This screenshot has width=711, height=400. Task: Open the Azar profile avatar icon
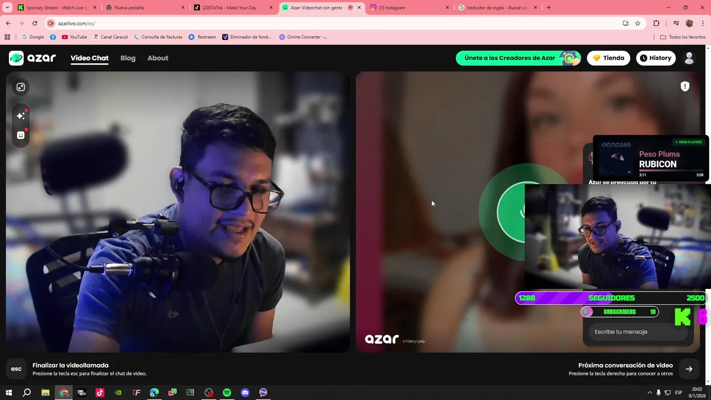pyautogui.click(x=689, y=58)
